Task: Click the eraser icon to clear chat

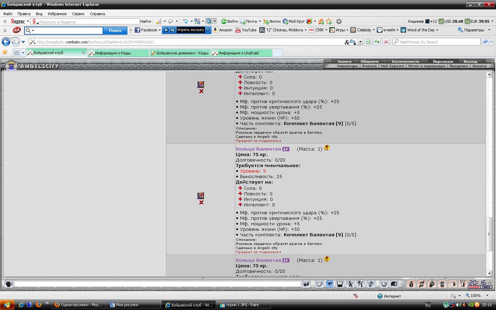Action: pos(319,284)
